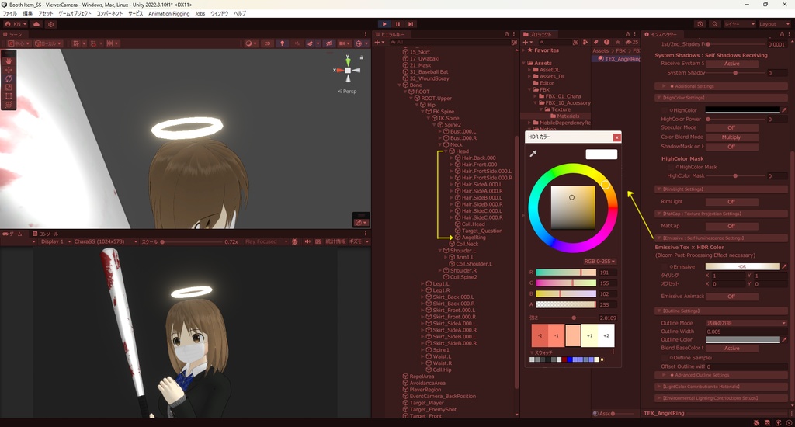Select the Move tool in the scene toolbar
The image size is (795, 427).
[x=9, y=69]
